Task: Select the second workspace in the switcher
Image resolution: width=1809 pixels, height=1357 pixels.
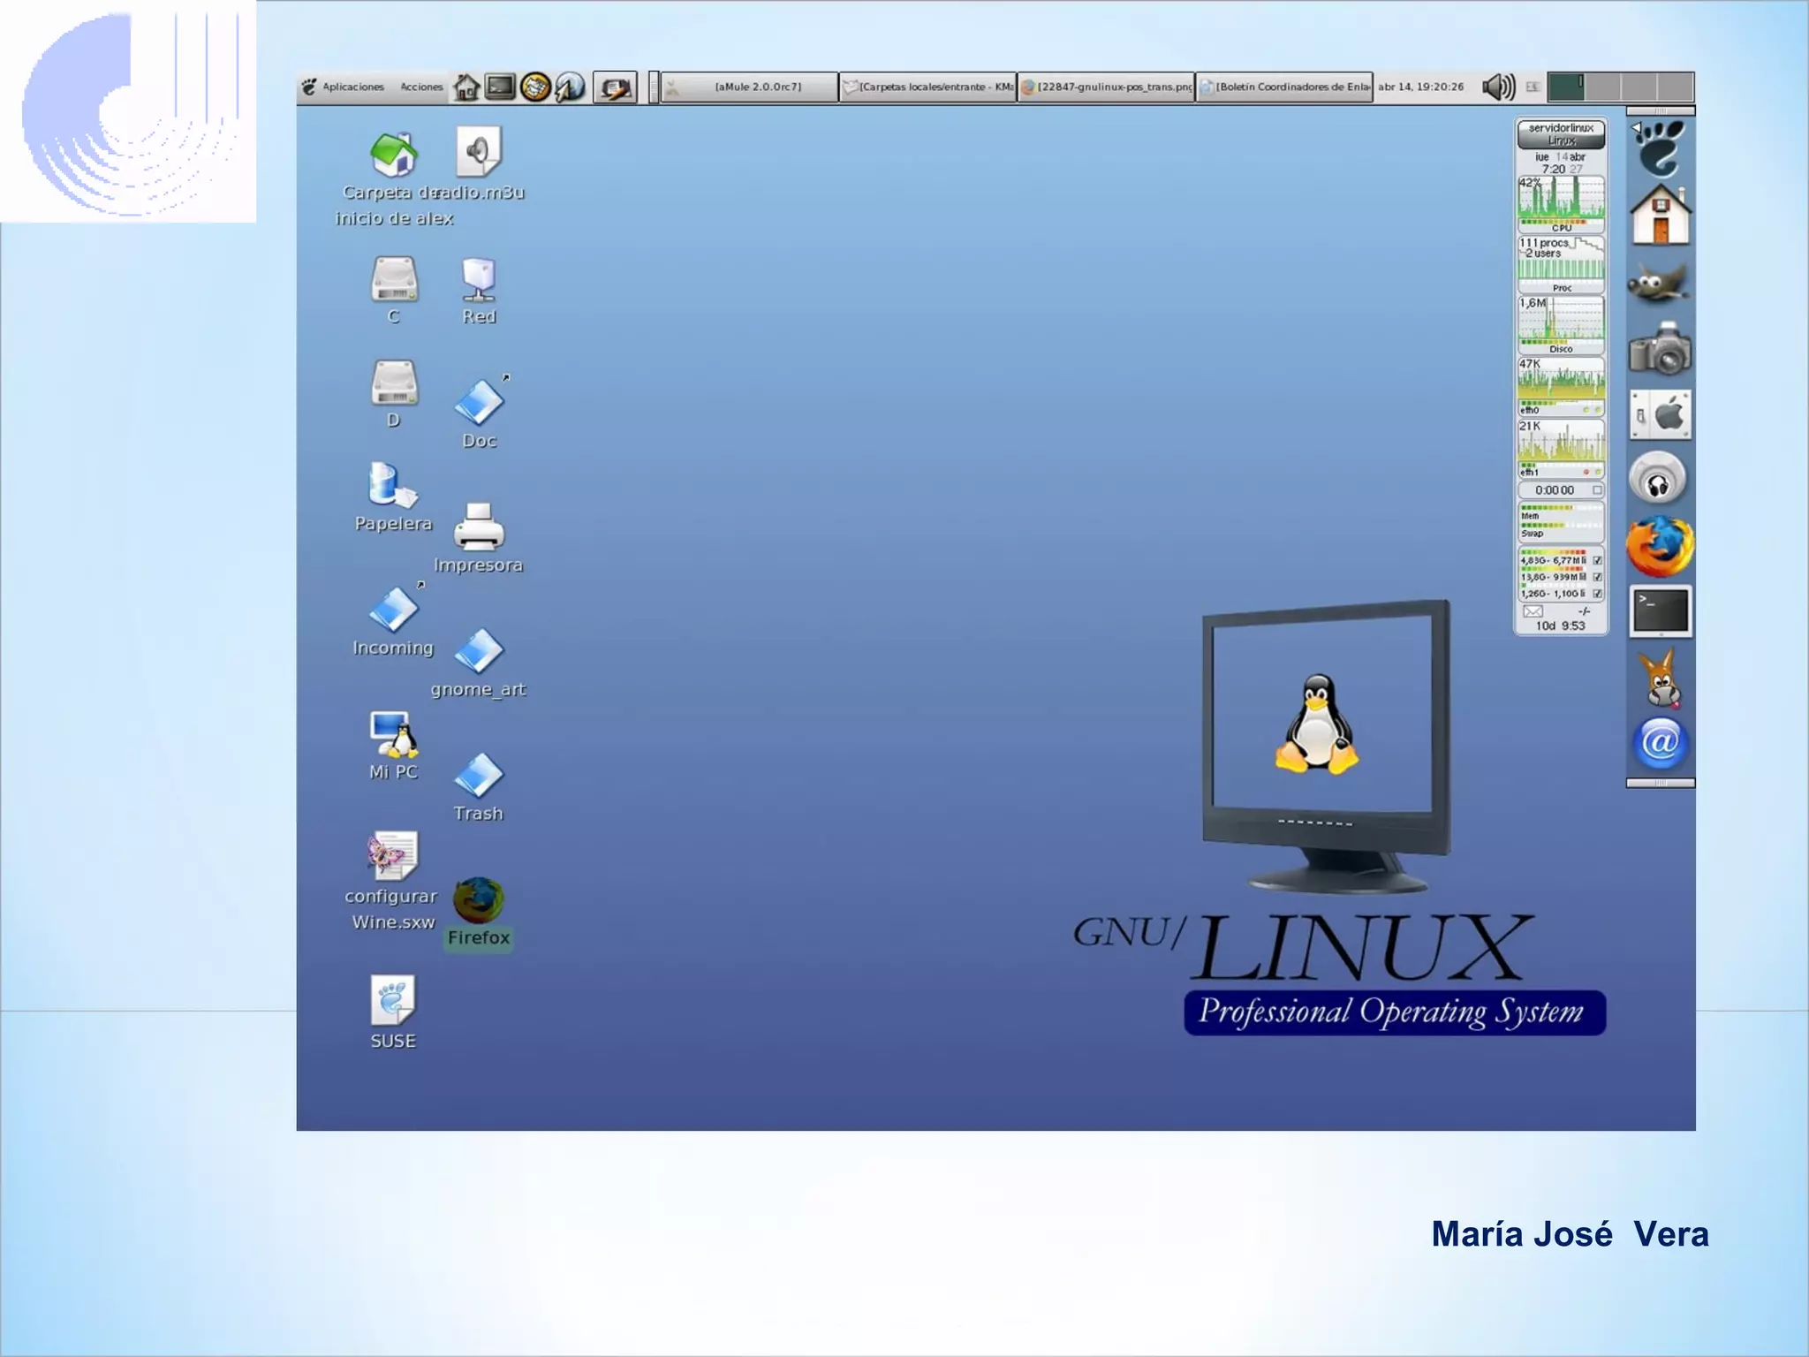Action: click(1602, 87)
